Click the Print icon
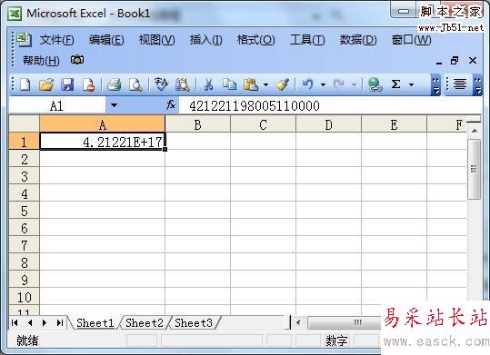 click(x=114, y=84)
